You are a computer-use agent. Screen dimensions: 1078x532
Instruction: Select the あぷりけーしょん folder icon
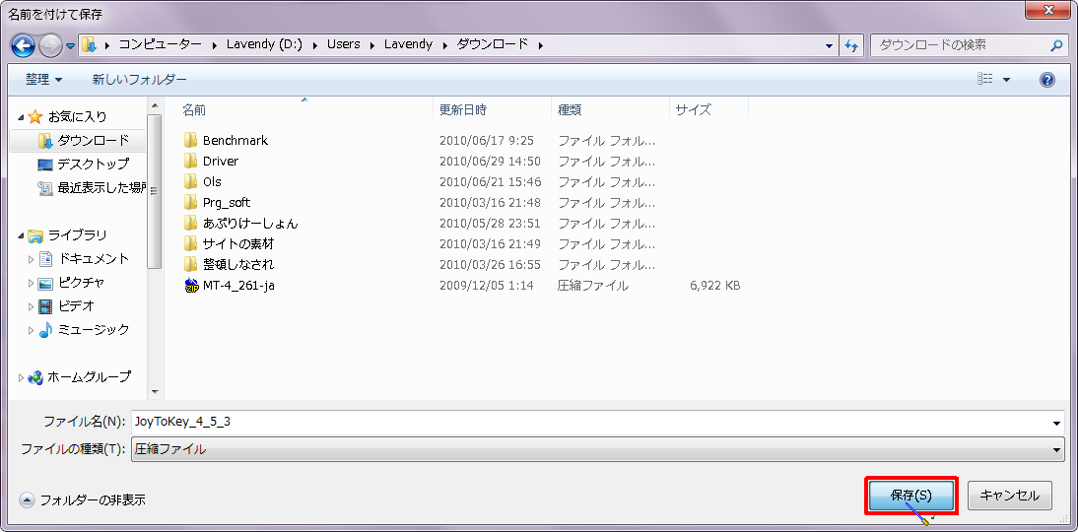pos(191,223)
